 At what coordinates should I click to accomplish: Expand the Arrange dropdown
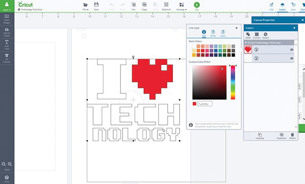click(182, 6)
